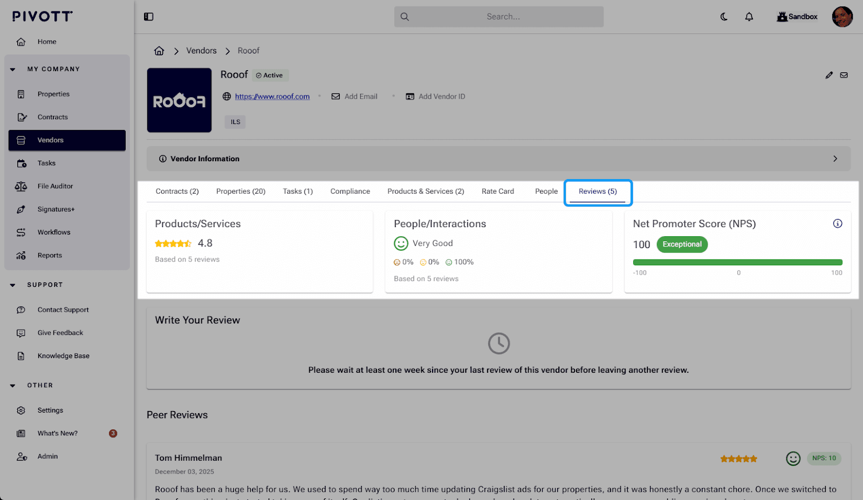
Task: Edit vendor with pencil icon
Action: tap(829, 75)
